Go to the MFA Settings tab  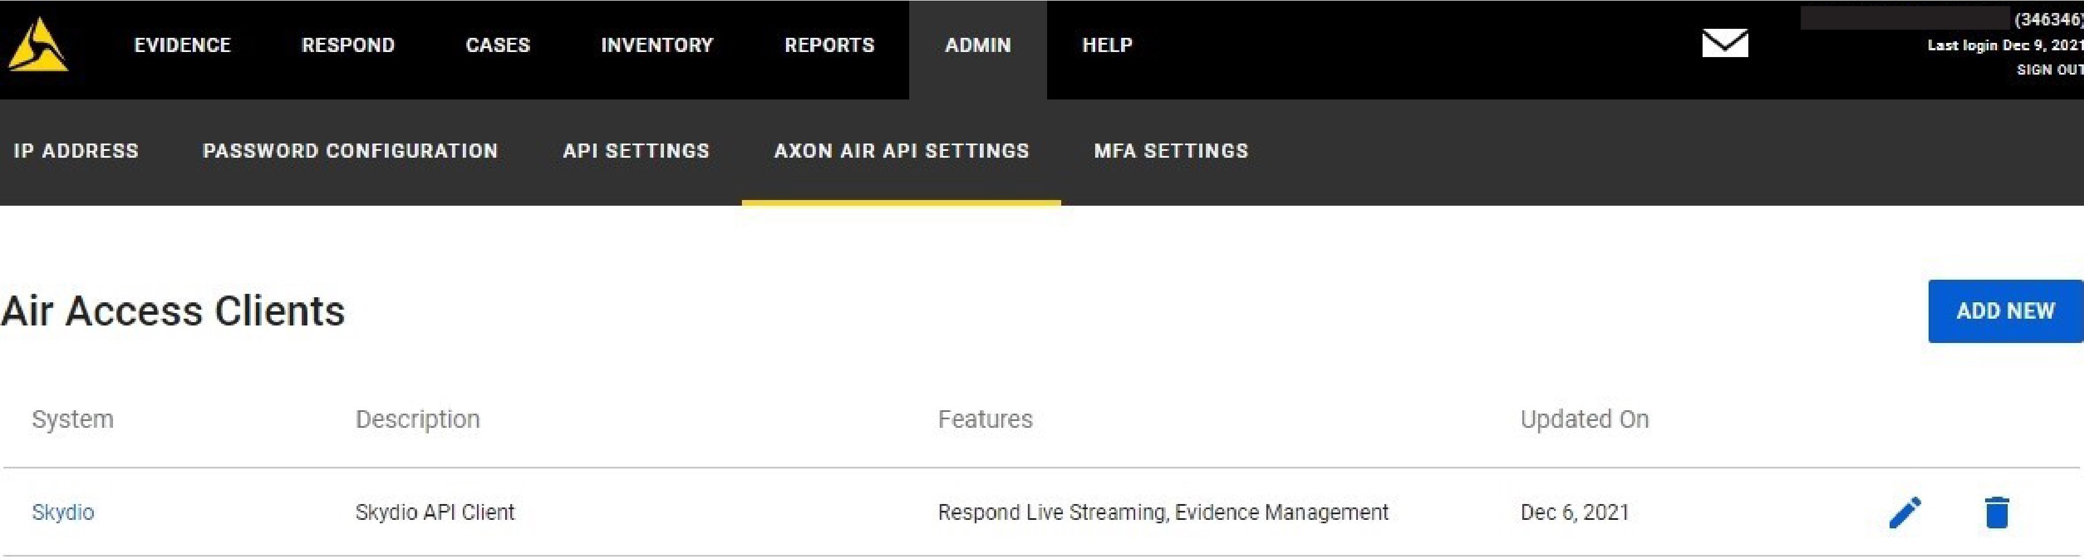[x=1171, y=151]
